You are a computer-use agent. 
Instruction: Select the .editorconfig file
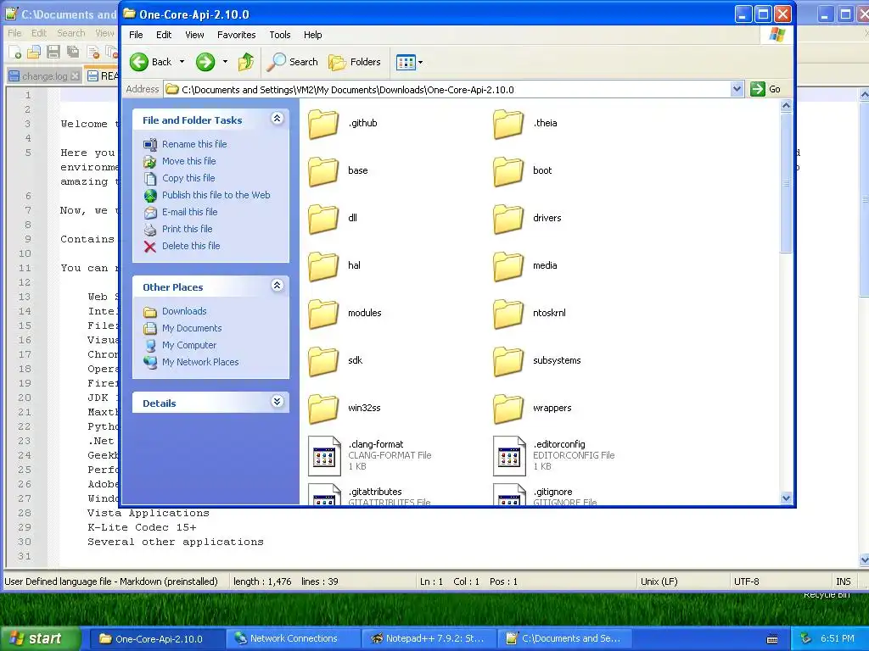tap(554, 455)
